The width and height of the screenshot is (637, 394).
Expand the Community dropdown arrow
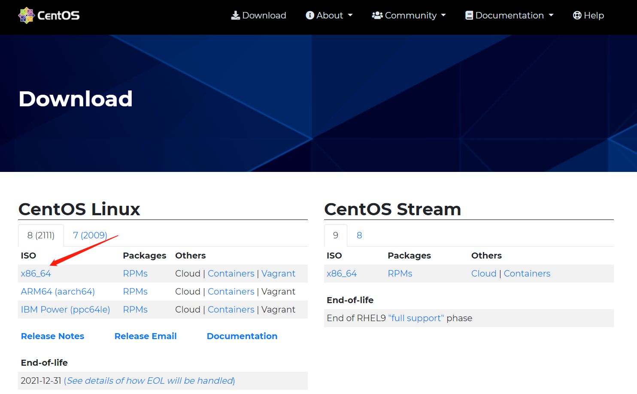443,15
